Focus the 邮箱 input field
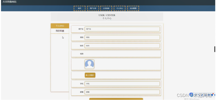The image size is (216, 100). (x=122, y=92)
